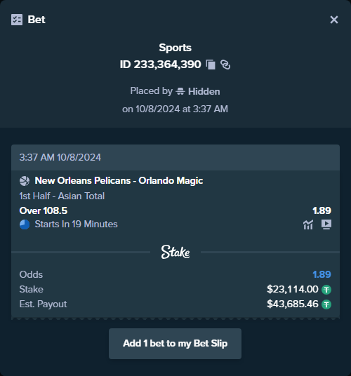Click the Tether coin beside Stake amount
This screenshot has width=351, height=376.
tap(326, 290)
